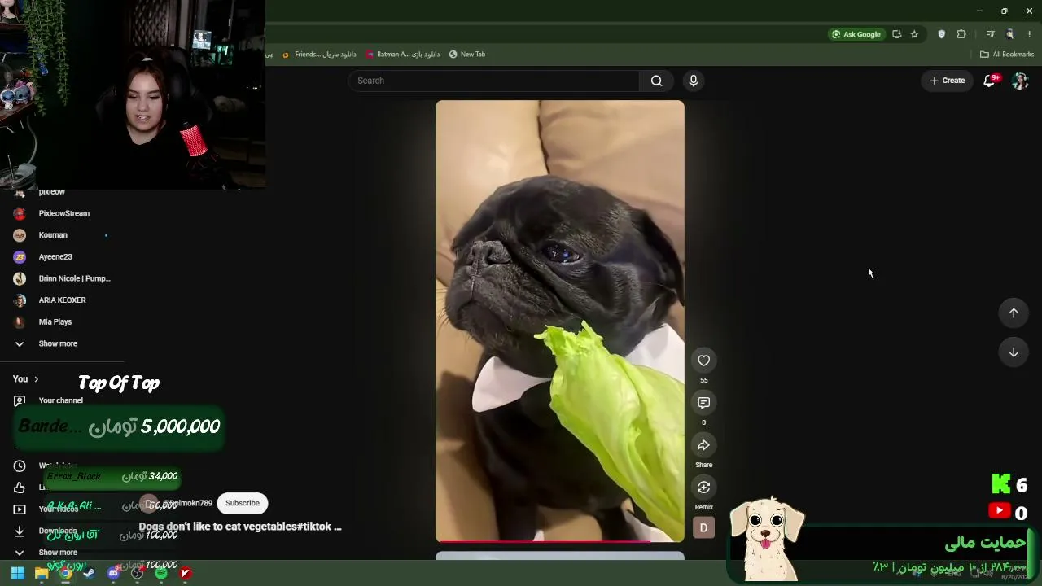Viewport: 1042px width, 586px height.
Task: Open YouTube notifications bell
Action: click(990, 81)
